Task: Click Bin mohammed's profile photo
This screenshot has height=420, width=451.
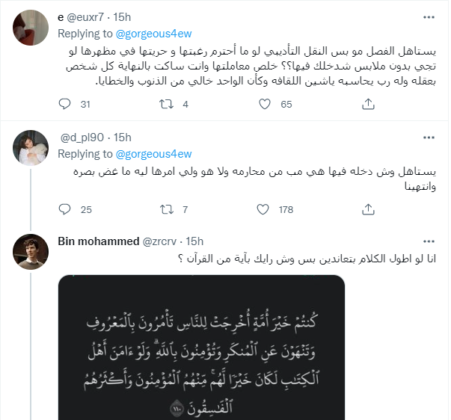Action: click(31, 254)
